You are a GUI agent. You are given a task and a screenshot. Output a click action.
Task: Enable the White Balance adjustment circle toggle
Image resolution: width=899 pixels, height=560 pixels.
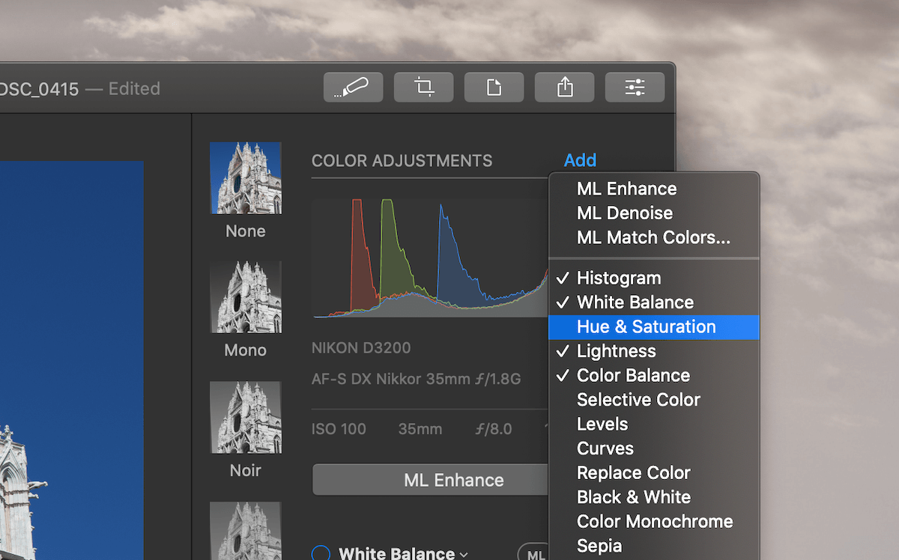[x=321, y=553]
